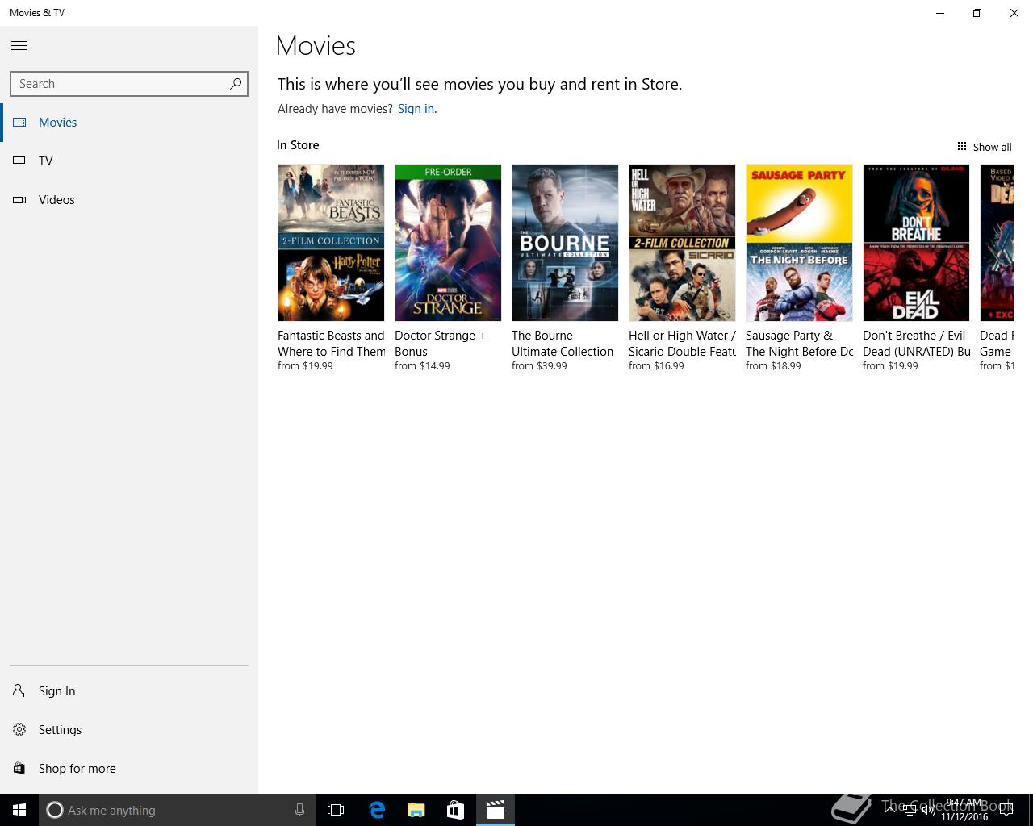Click the price 'from $39.99'
1033x826 pixels.
539,366
